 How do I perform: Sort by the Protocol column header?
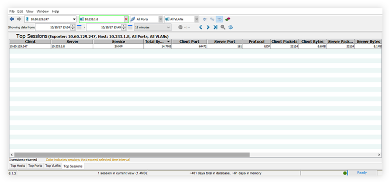pyautogui.click(x=256, y=42)
